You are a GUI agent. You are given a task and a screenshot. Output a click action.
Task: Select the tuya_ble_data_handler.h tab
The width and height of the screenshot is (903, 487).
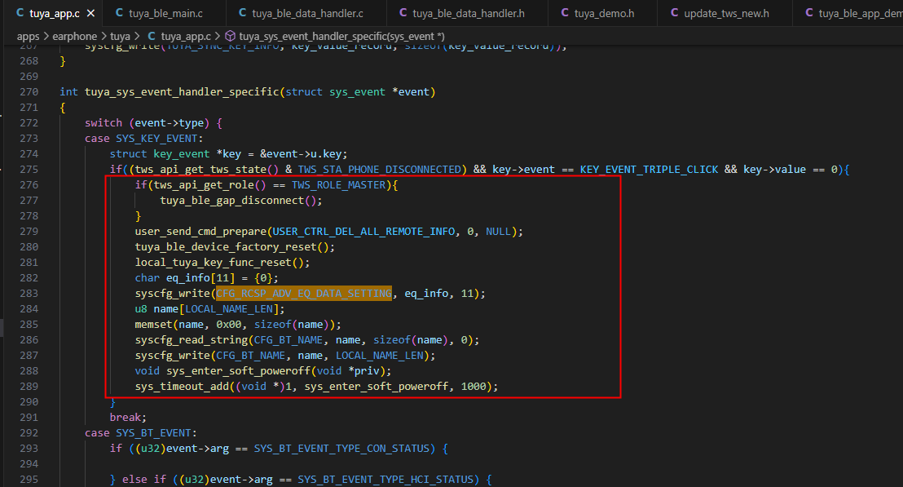tap(461, 13)
